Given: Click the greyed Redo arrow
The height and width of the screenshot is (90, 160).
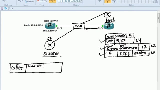Looking at the screenshot, I should point(9,8).
